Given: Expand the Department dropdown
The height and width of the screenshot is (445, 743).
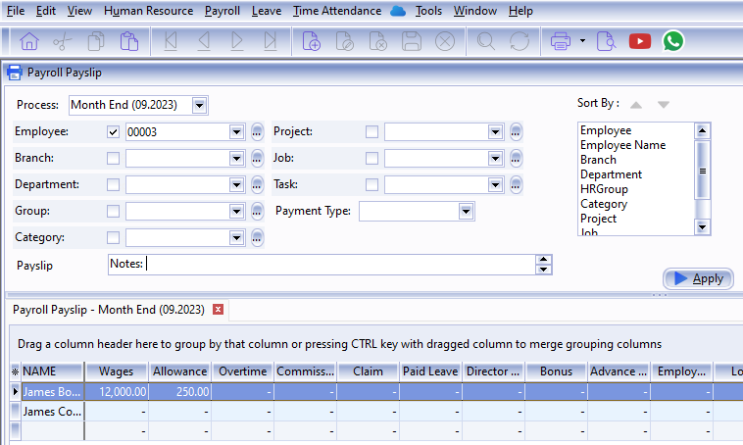Looking at the screenshot, I should 236,185.
